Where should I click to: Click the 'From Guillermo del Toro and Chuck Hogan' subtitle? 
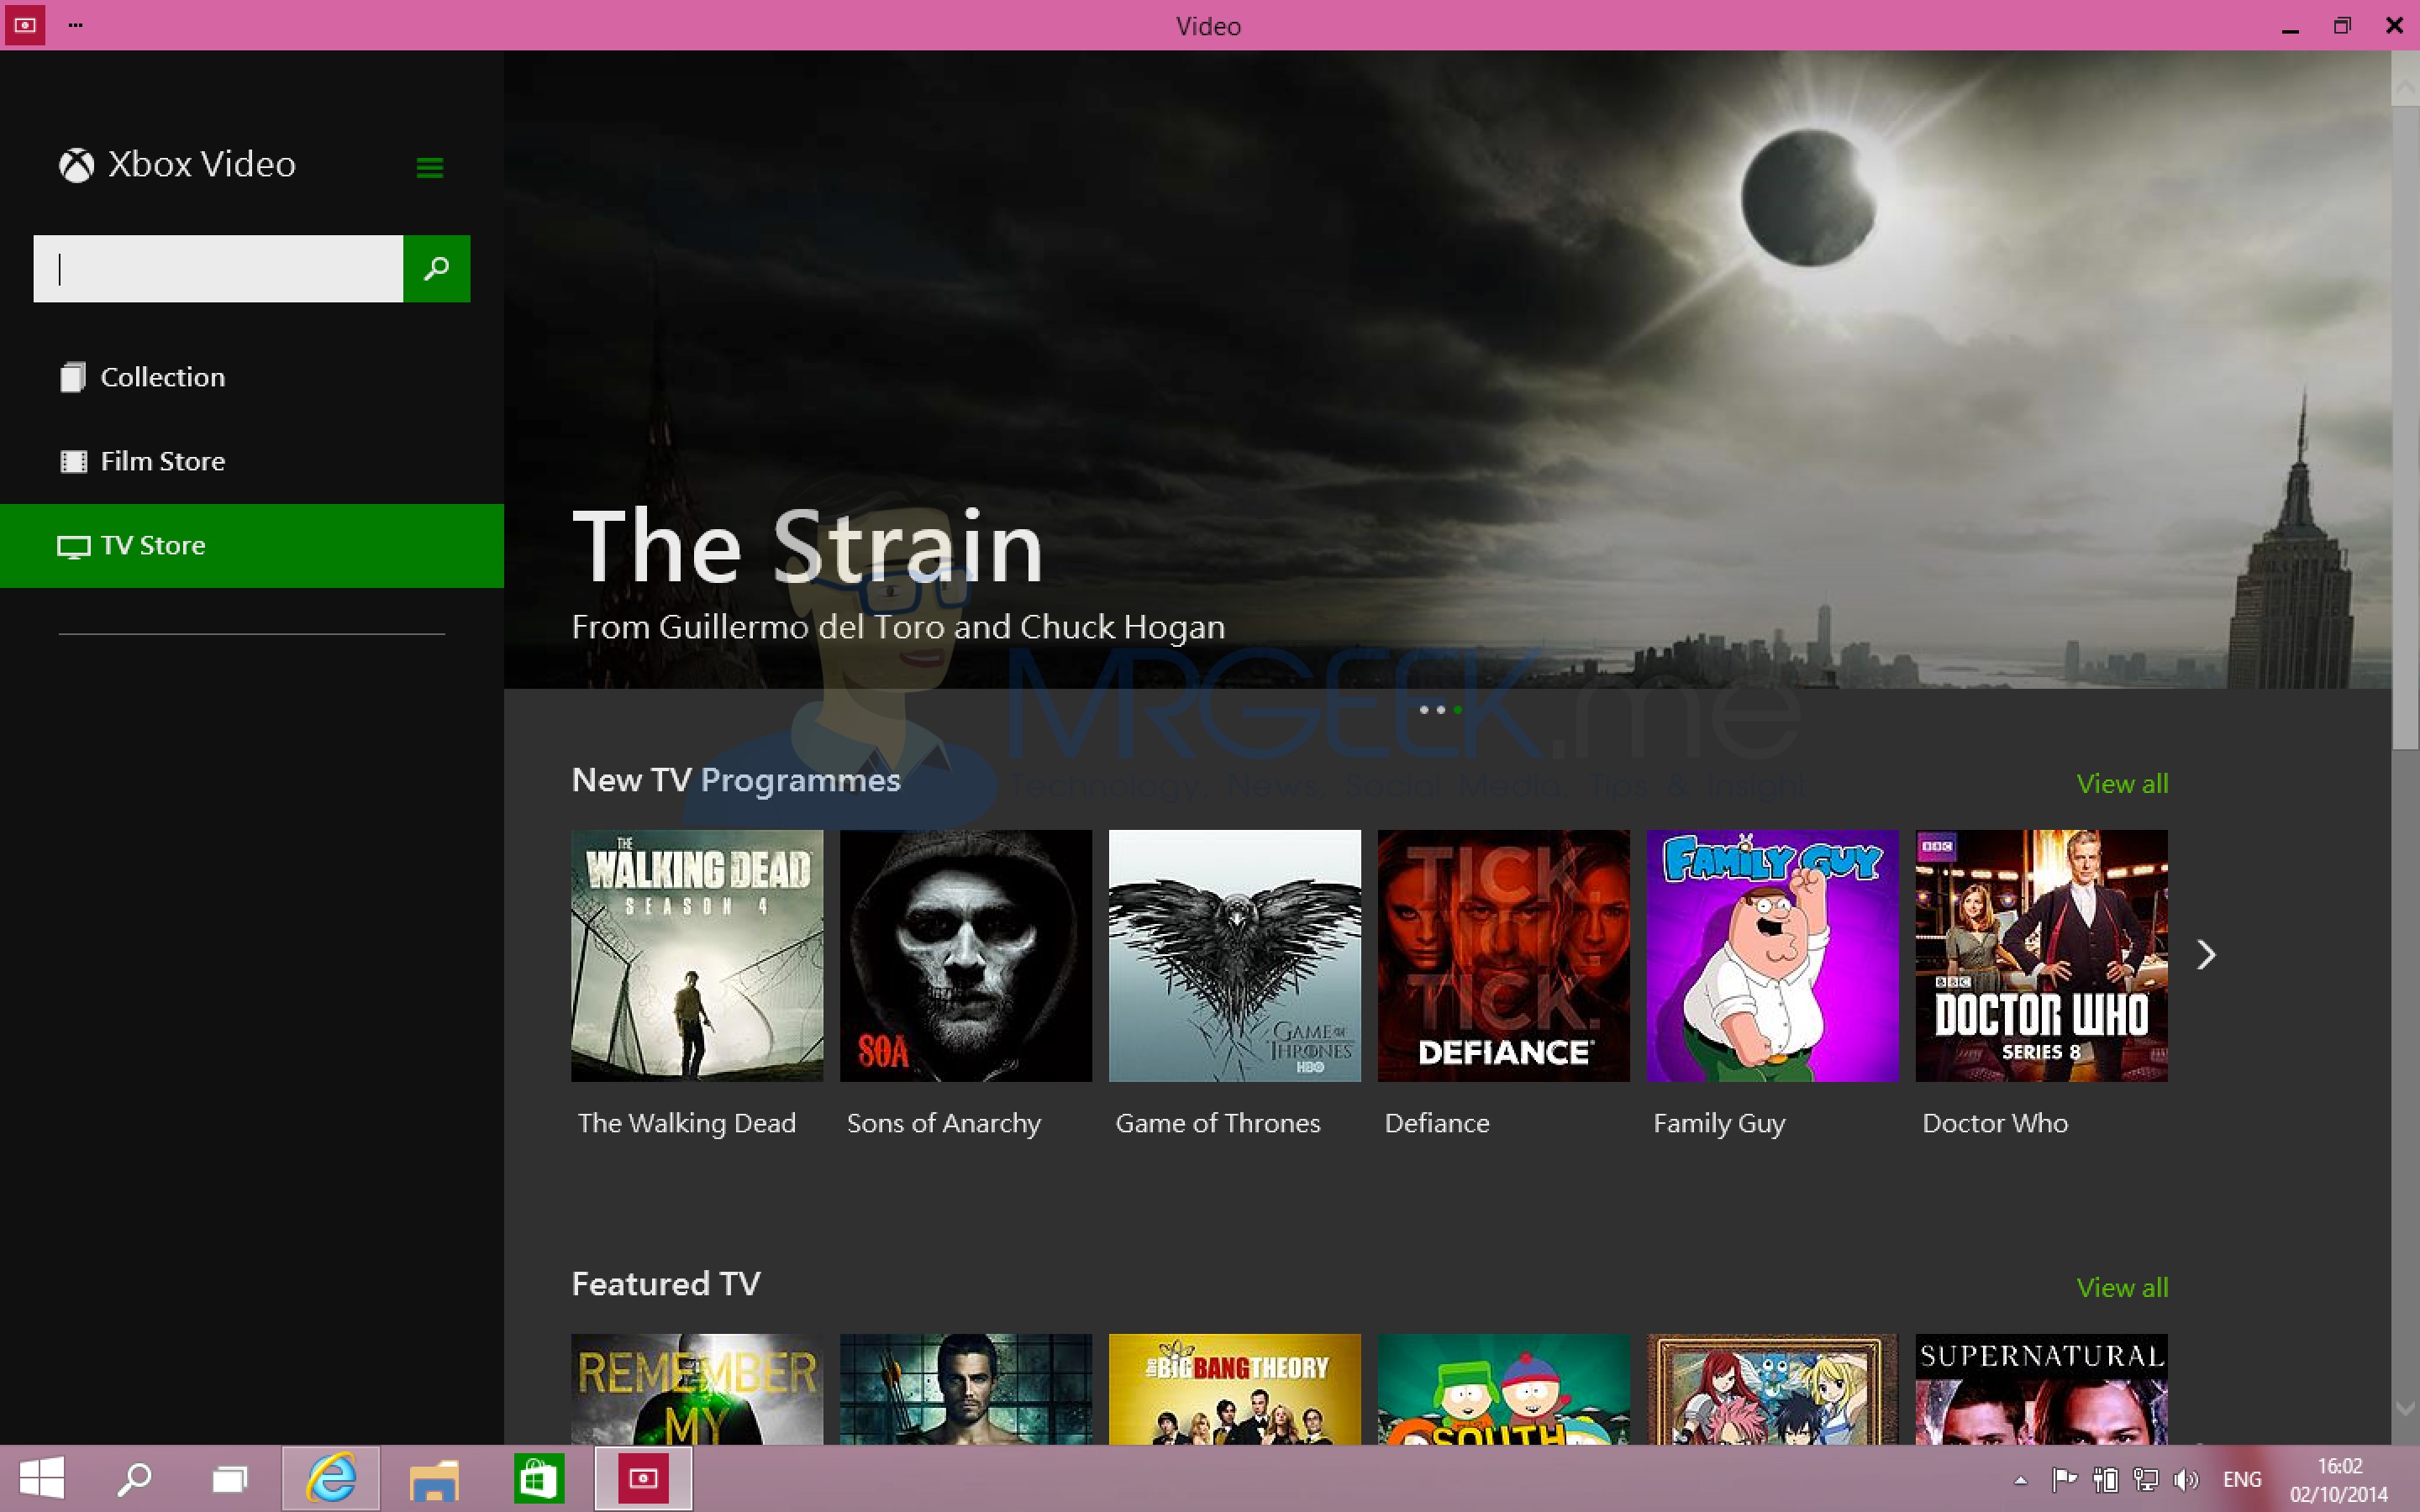point(898,627)
